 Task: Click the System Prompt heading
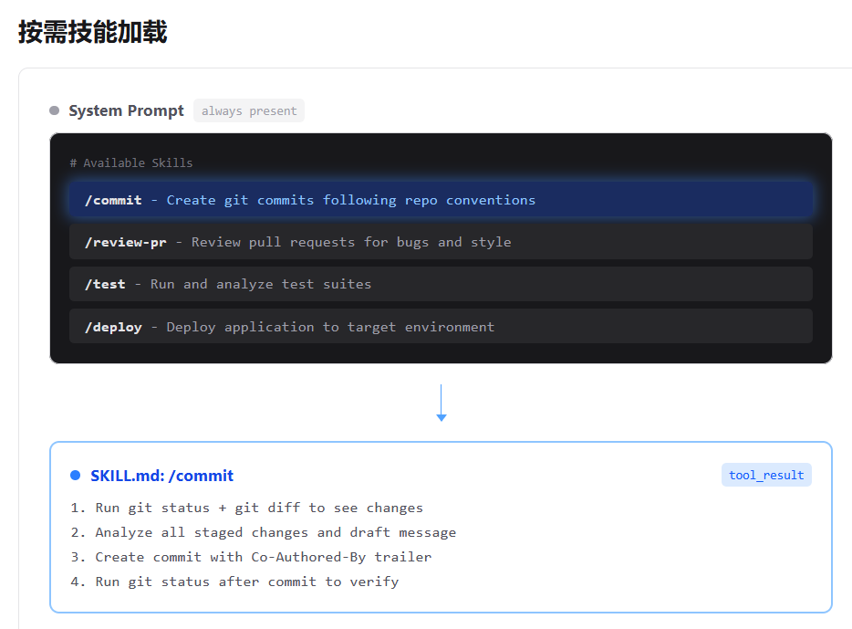click(x=126, y=110)
